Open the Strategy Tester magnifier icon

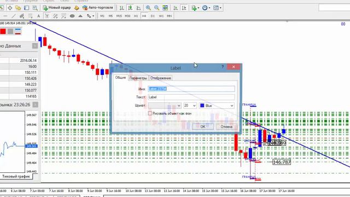coord(35,8)
